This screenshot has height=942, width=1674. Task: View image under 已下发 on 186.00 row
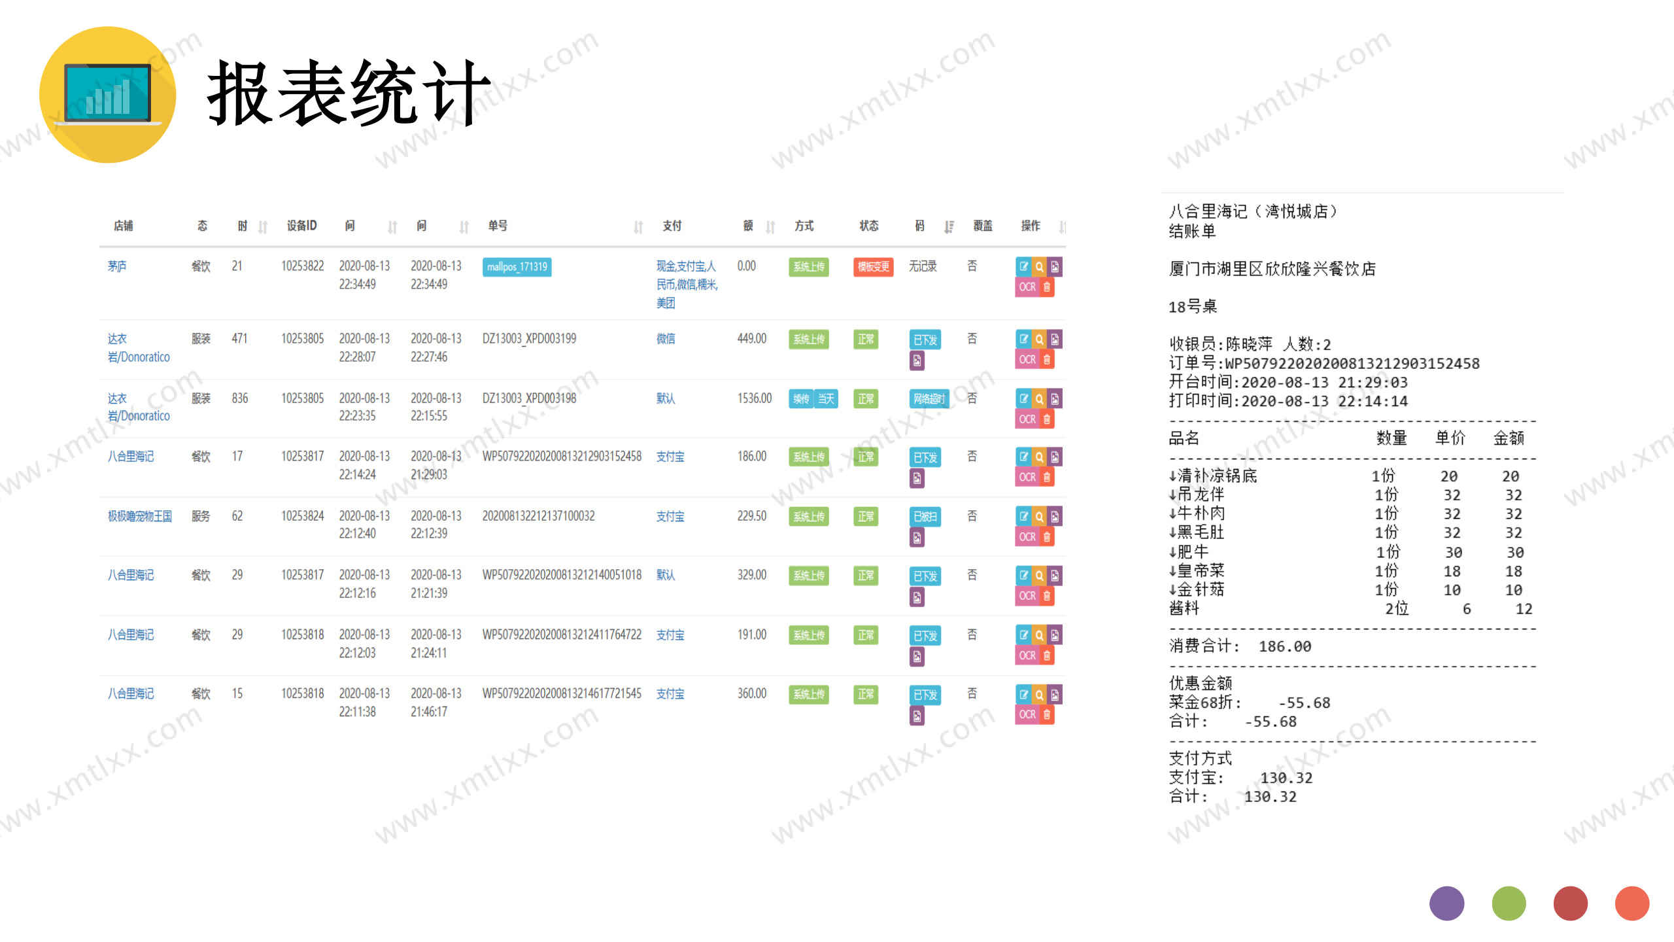[x=917, y=479]
